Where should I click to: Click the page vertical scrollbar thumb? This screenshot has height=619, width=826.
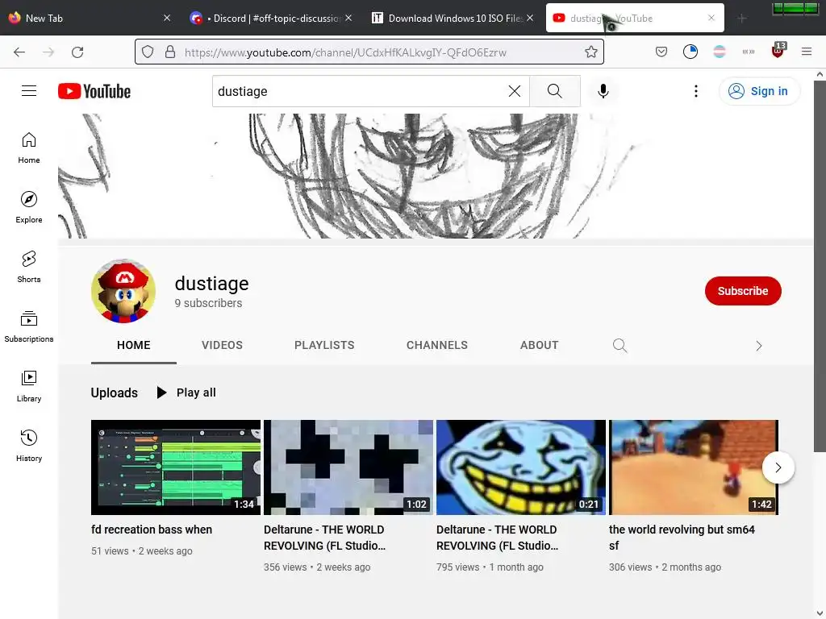pos(820,266)
